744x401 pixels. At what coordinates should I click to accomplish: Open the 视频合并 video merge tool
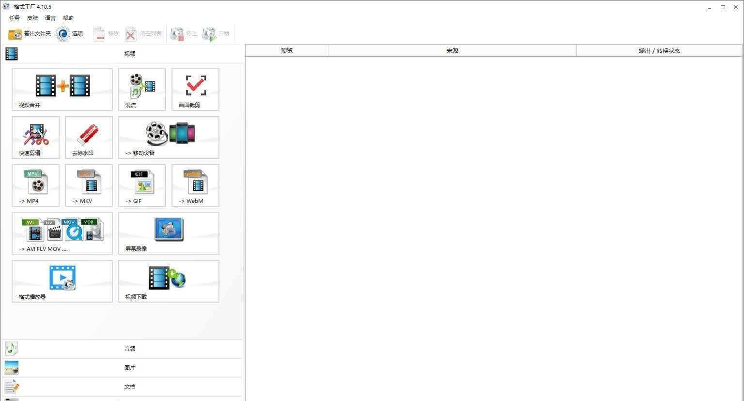(x=62, y=89)
